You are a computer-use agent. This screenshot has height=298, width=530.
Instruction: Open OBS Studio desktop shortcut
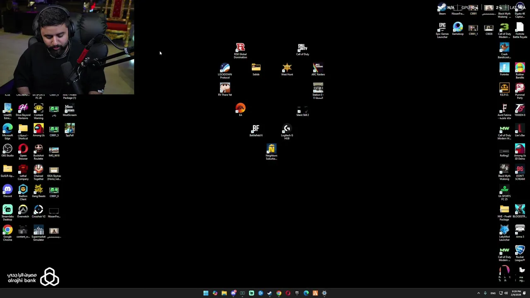7,150
